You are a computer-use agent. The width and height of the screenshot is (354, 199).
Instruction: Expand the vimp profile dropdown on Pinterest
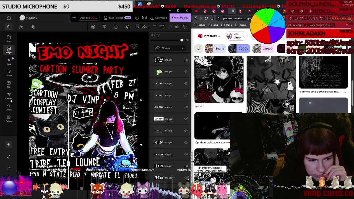[x=244, y=36]
